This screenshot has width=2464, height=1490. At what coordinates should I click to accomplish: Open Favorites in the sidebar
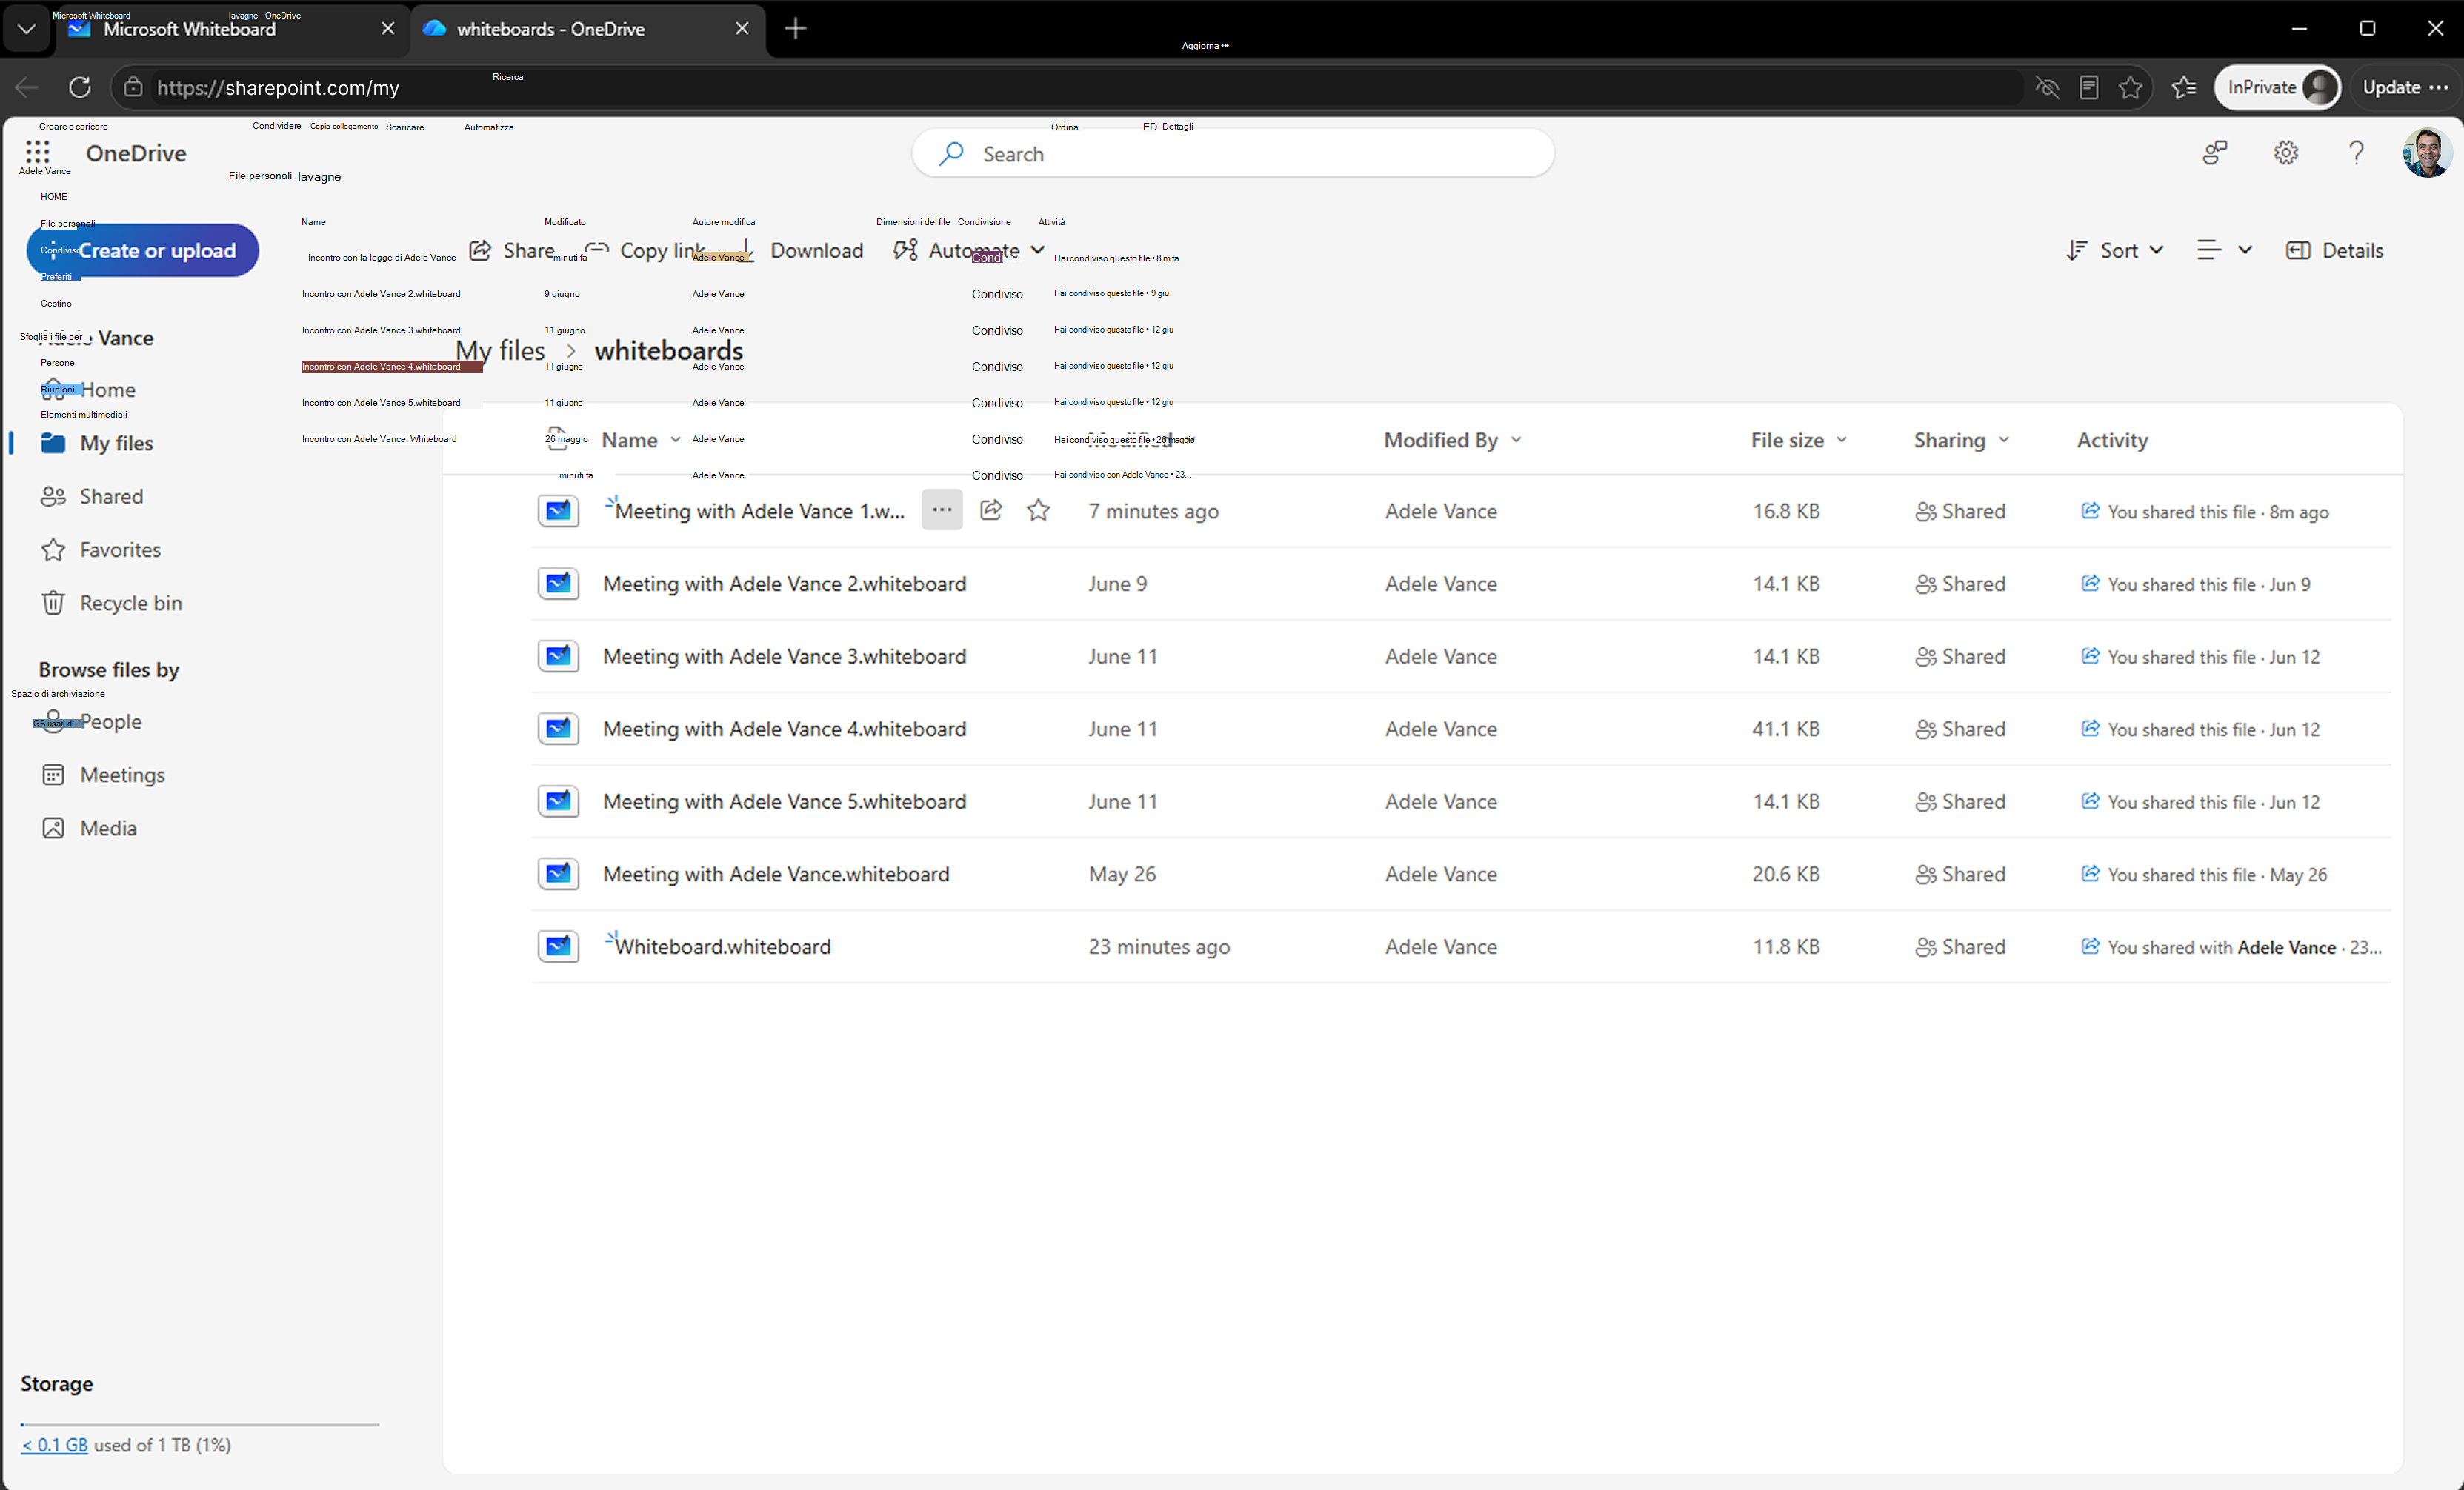pyautogui.click(x=120, y=549)
